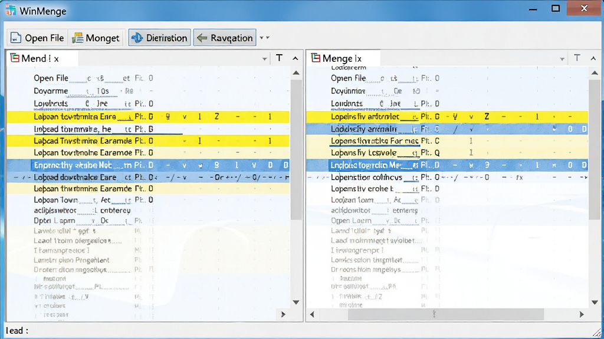This screenshot has height=339, width=604.
Task: Click the window resize grip in status bar
Action: click(x=598, y=333)
